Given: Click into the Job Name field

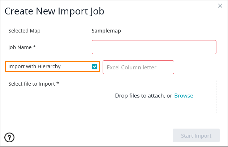Looking at the screenshot, I should point(154,47).
